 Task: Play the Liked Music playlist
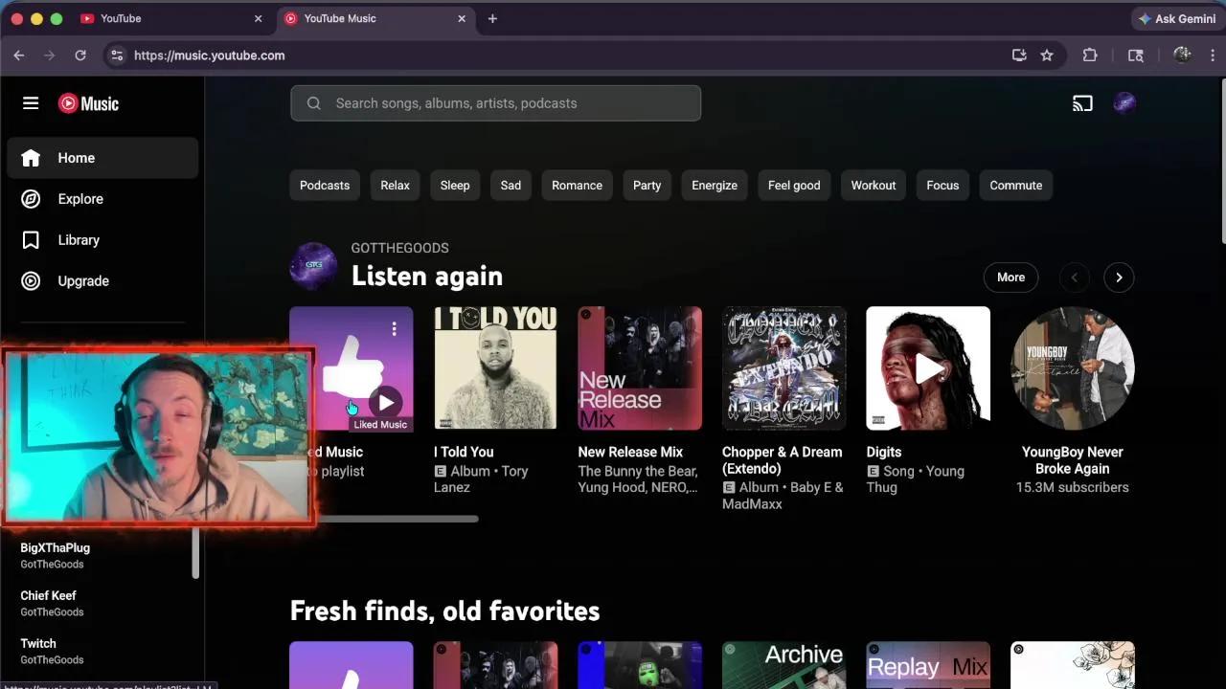tap(386, 403)
